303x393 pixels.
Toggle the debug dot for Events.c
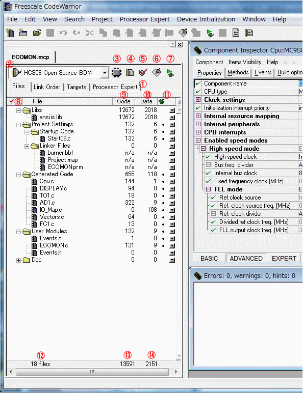[163, 238]
